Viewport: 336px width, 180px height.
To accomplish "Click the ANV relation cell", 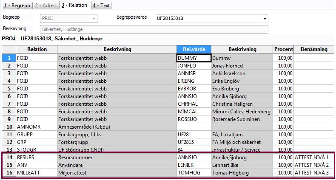I will point(37,165).
